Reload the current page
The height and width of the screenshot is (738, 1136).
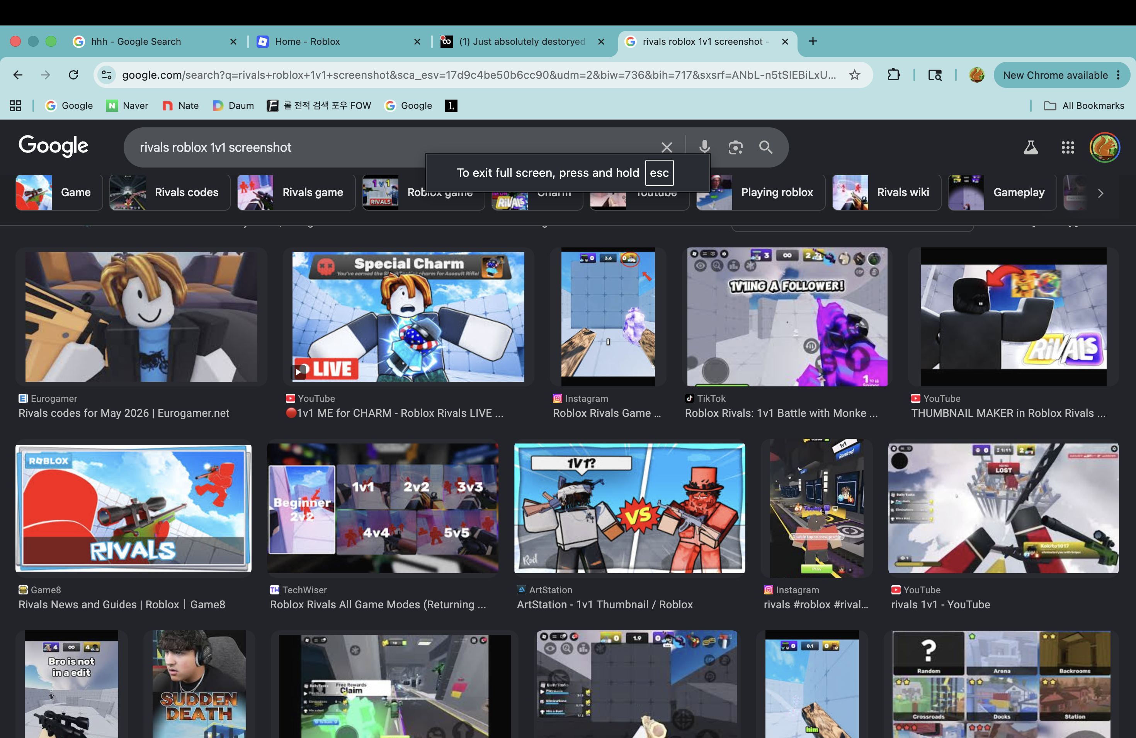point(73,75)
